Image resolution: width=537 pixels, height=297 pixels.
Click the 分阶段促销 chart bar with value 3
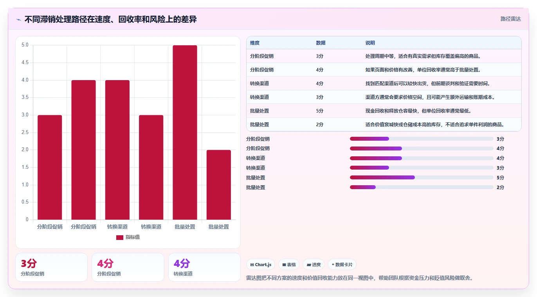coord(50,167)
